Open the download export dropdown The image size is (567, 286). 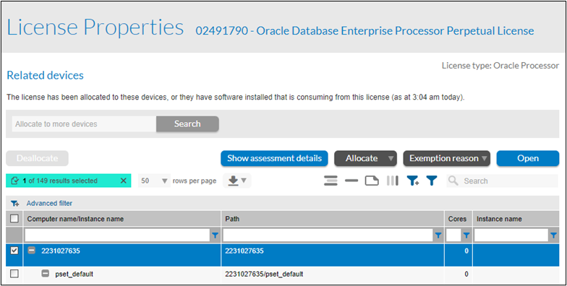pos(237,181)
